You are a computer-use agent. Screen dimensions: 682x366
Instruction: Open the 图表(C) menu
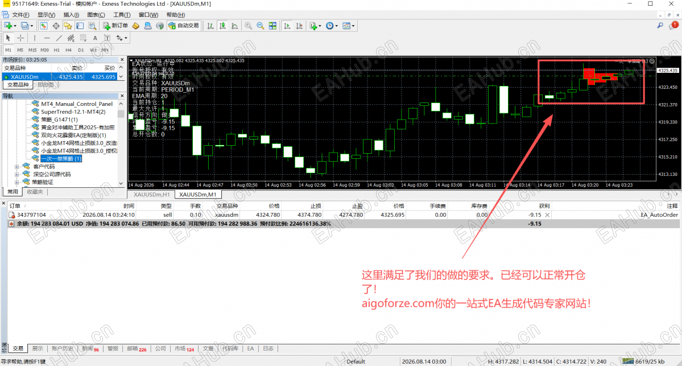tap(96, 15)
